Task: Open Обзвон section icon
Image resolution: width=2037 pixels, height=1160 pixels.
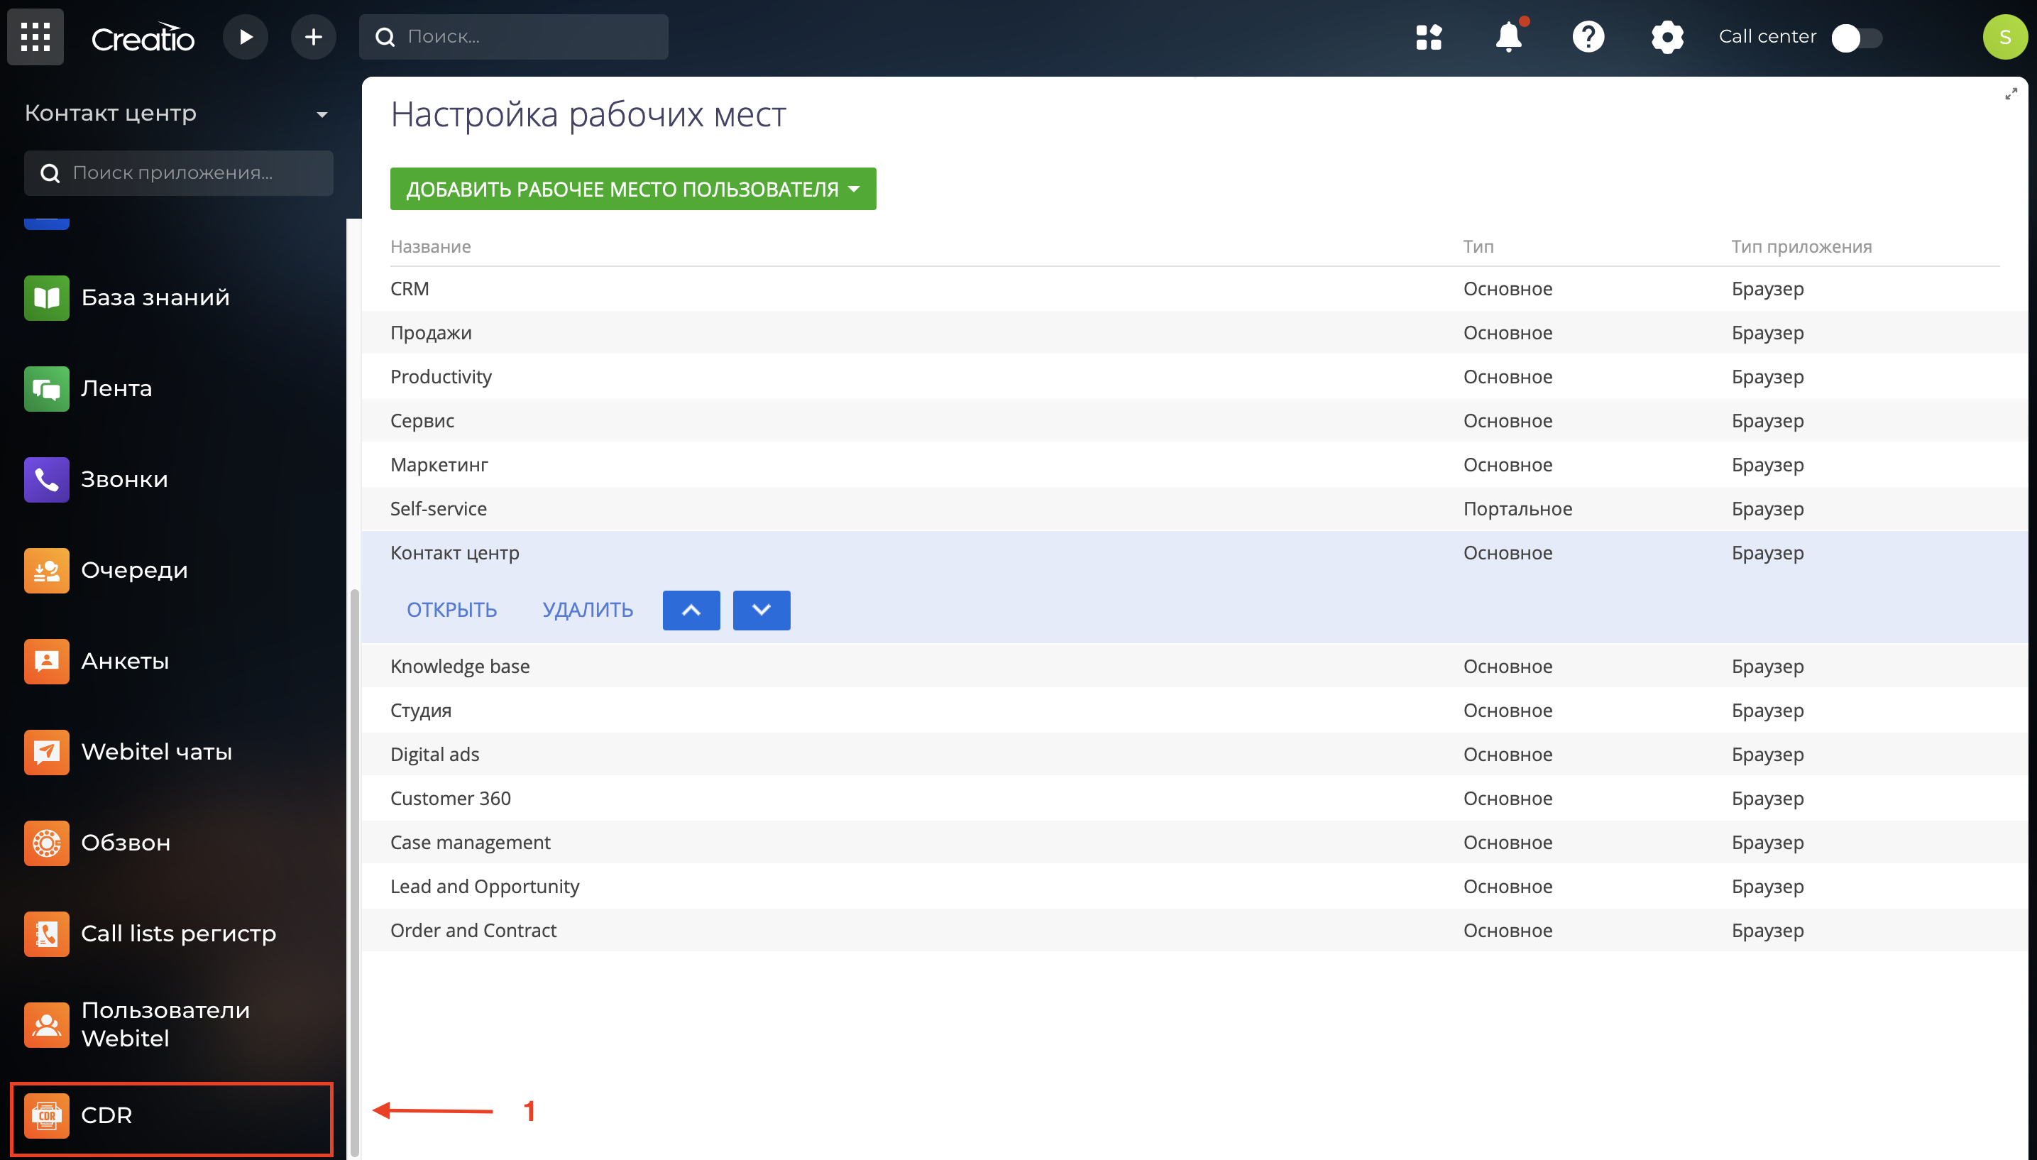Action: point(46,843)
